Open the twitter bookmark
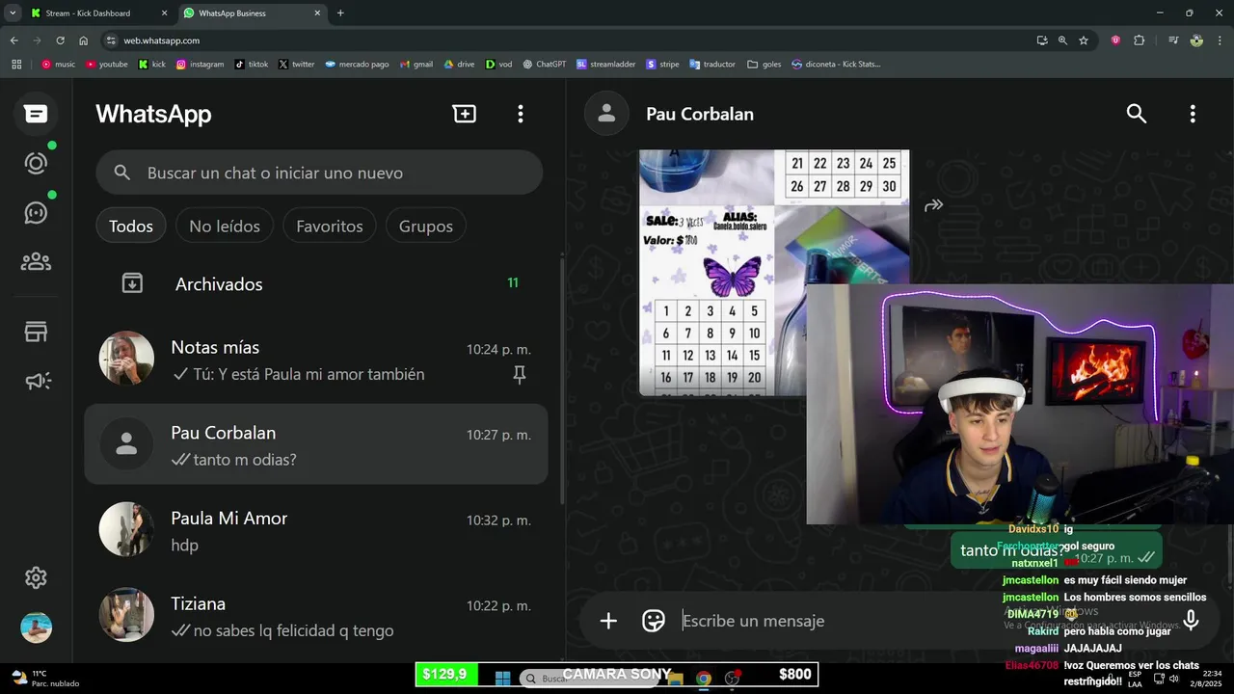The width and height of the screenshot is (1234, 694). (x=297, y=65)
